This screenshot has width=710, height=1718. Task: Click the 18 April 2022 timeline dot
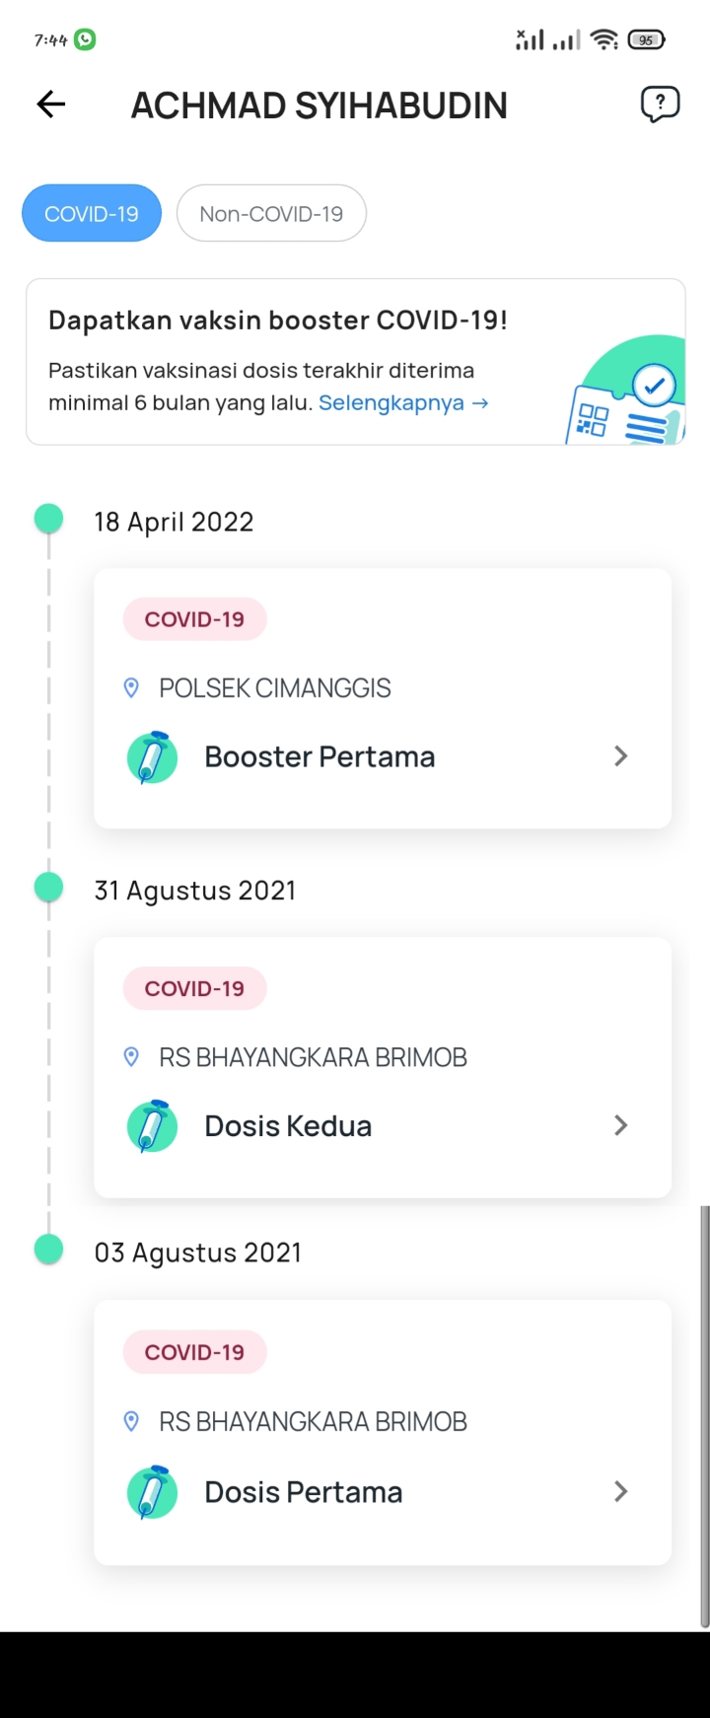48,518
